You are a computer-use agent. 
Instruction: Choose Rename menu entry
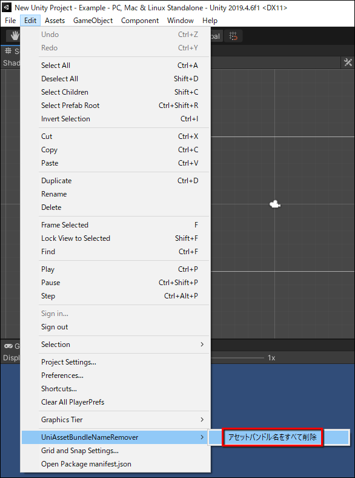pyautogui.click(x=115, y=194)
